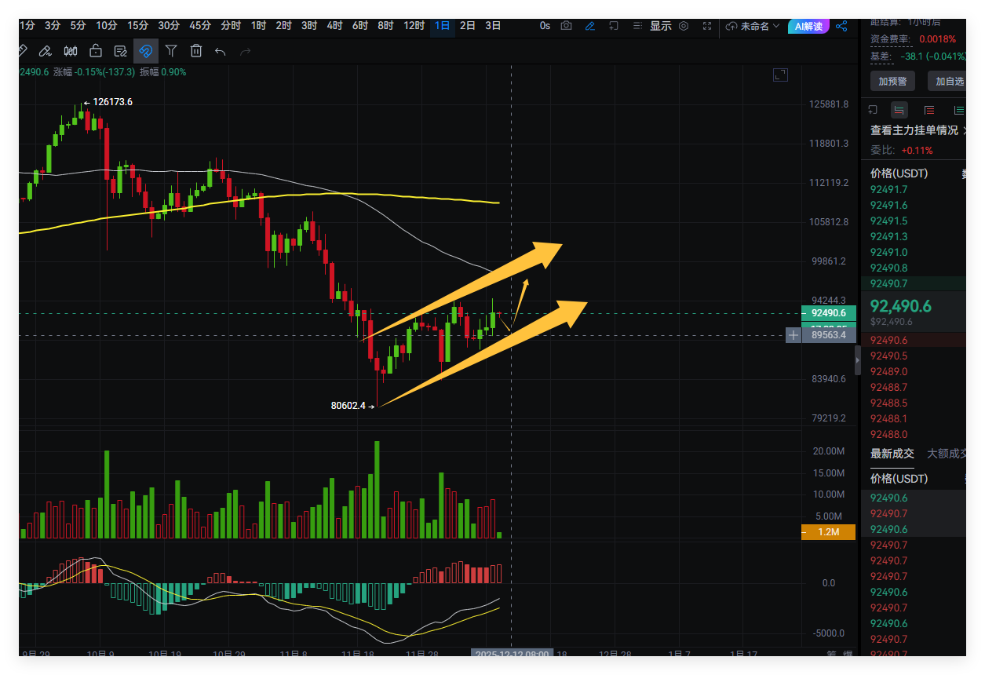
Task: Click the candlestick chart style icon
Action: (71, 52)
